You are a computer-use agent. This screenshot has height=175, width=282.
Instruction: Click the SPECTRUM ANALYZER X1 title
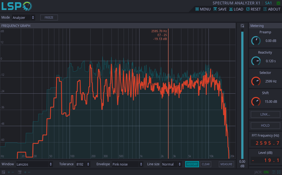pyautogui.click(x=236, y=3)
